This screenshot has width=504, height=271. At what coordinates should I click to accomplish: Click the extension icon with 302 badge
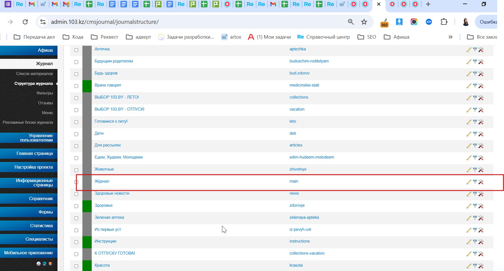pyautogui.click(x=384, y=22)
